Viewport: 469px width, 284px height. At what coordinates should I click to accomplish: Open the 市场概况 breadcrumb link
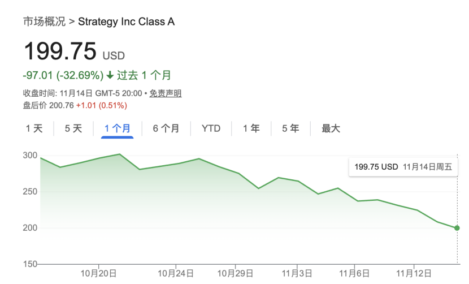(x=44, y=22)
